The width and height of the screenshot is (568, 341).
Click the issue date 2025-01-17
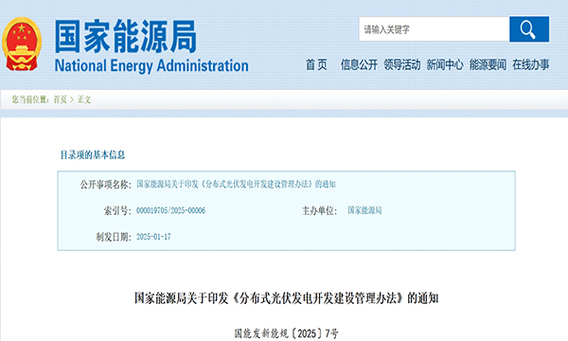(x=153, y=237)
